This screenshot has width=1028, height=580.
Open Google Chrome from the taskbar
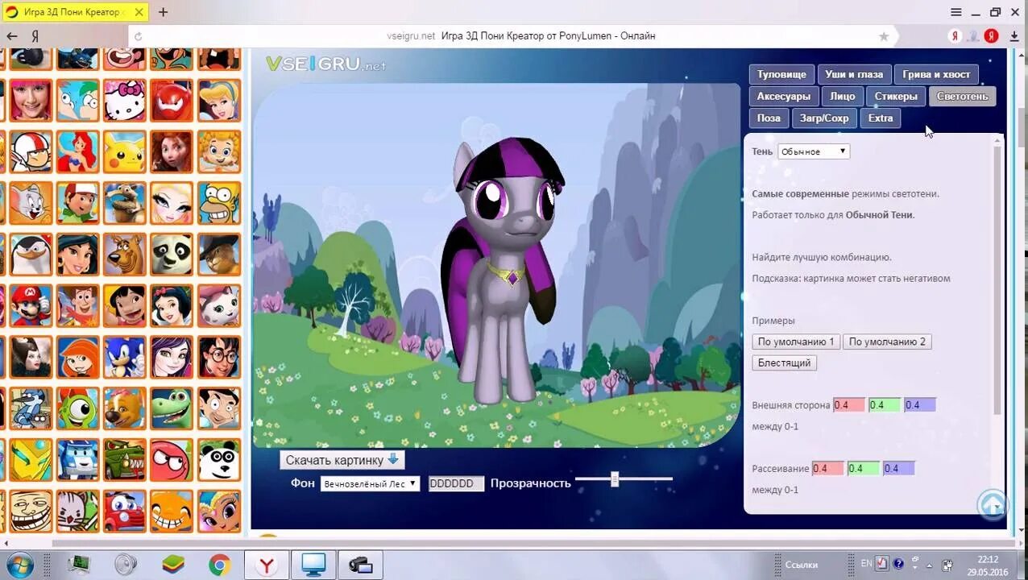[x=219, y=565]
